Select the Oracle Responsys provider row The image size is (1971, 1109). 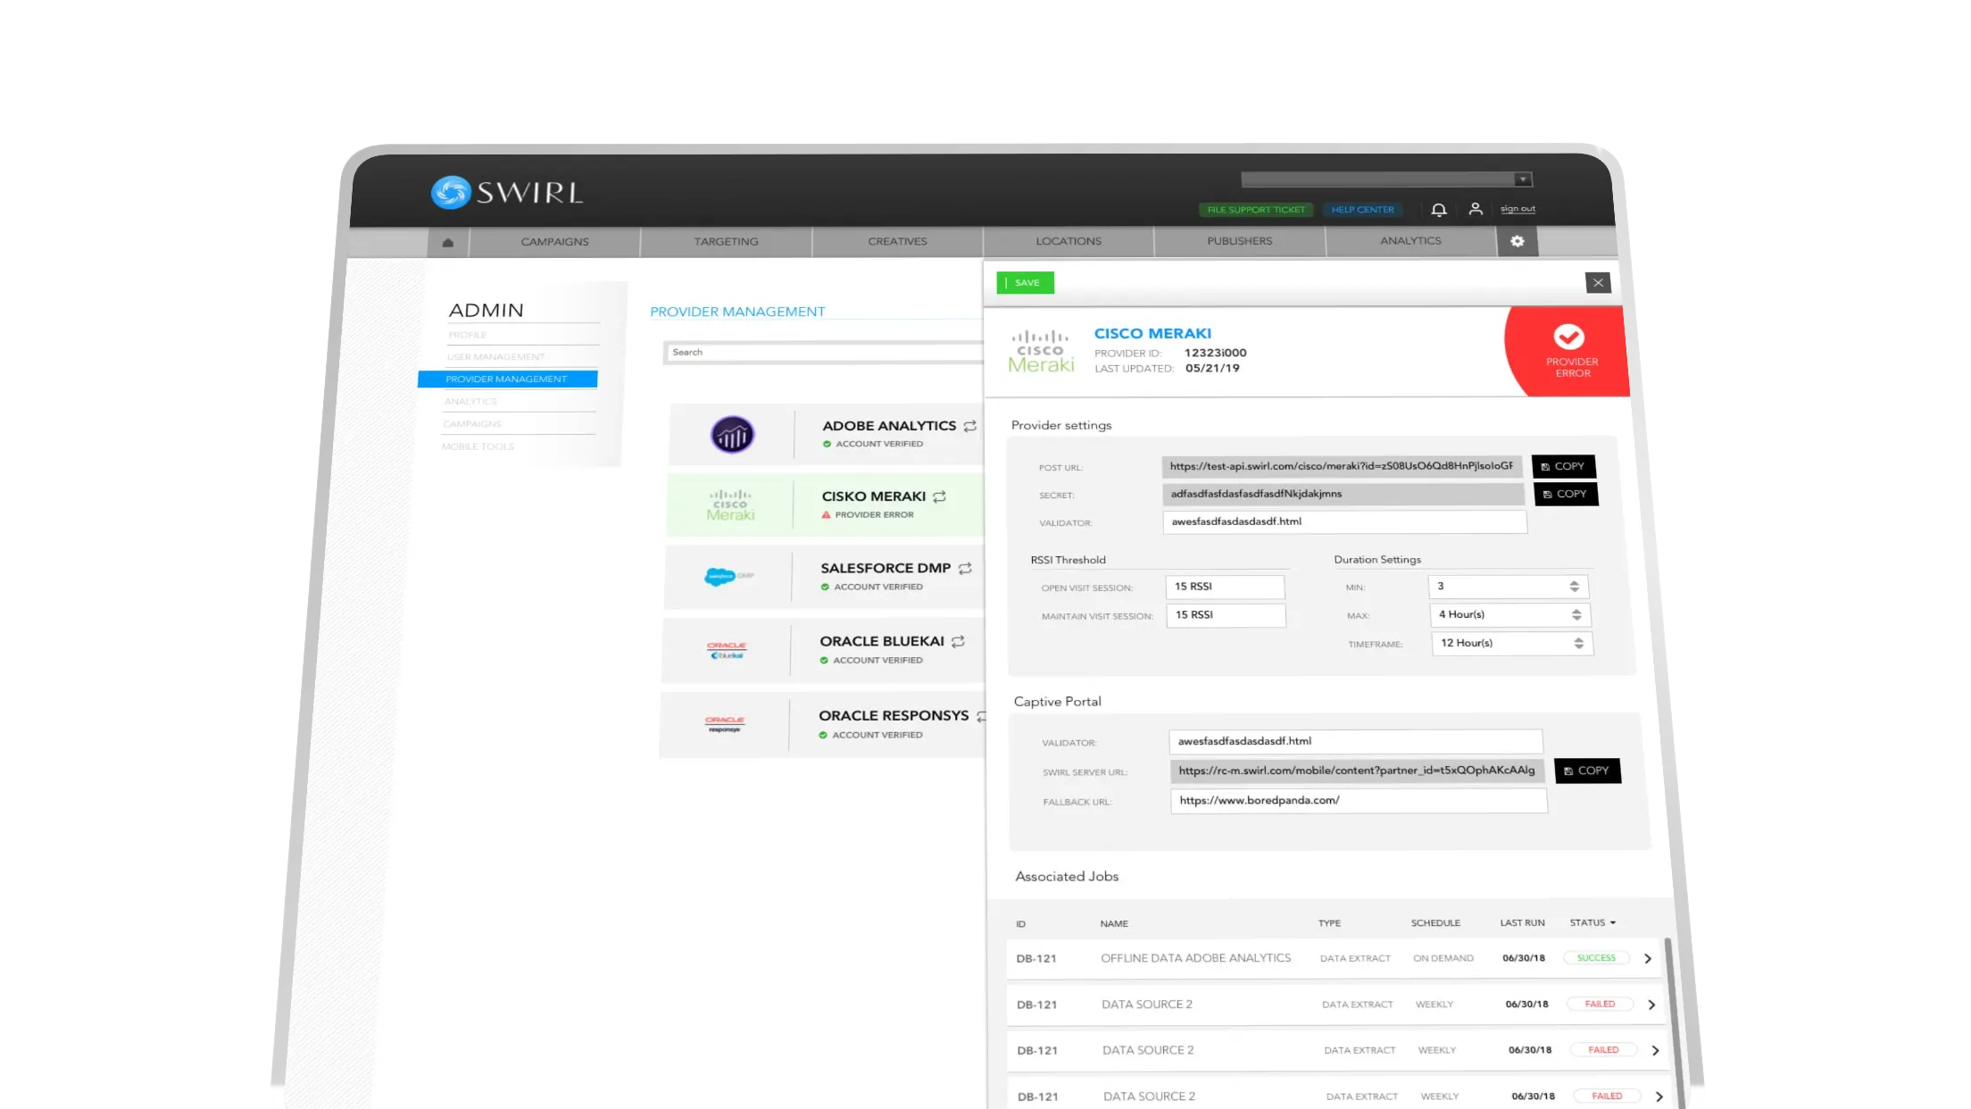tap(822, 725)
